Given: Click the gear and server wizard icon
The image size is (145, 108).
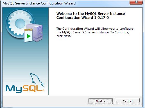Looking at the screenshot, I should click(24, 26).
